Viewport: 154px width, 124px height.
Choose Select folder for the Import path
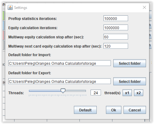(x=130, y=63)
